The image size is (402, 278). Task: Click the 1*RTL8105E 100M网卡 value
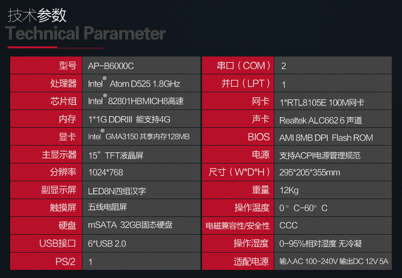click(x=322, y=102)
